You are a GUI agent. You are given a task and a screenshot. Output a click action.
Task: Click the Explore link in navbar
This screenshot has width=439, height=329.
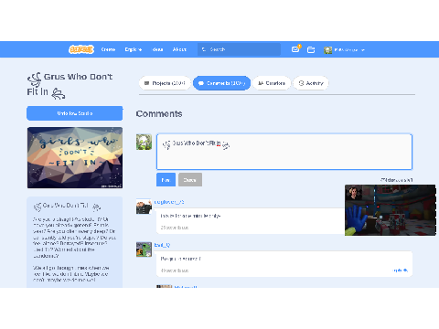click(134, 49)
